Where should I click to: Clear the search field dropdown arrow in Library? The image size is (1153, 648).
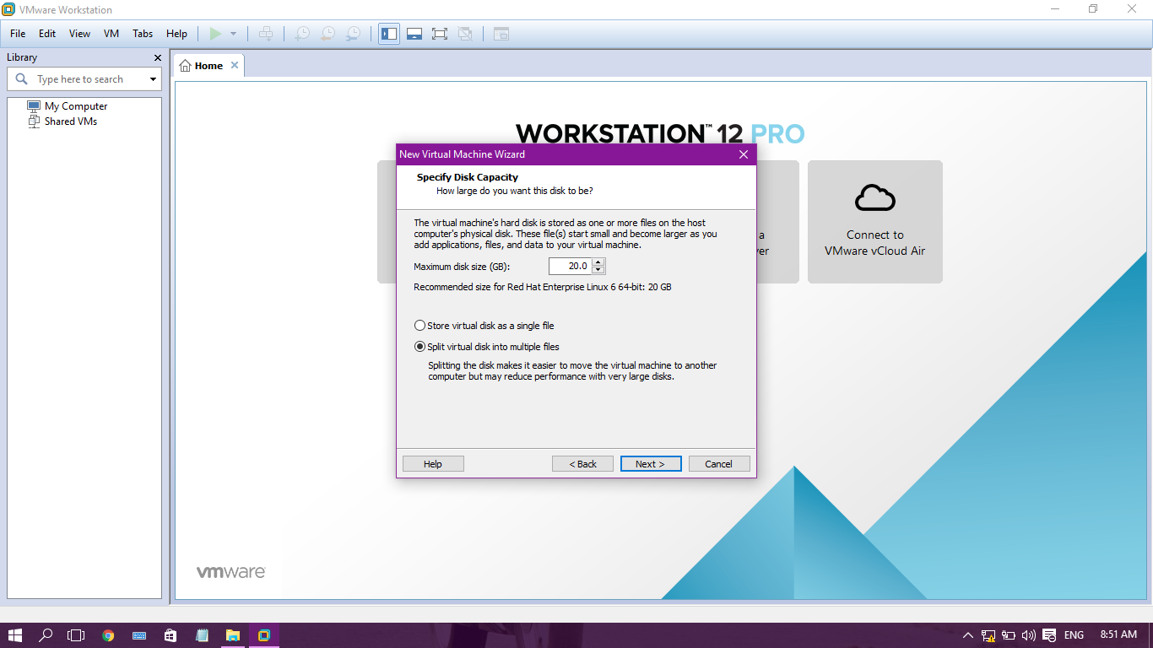tap(152, 78)
